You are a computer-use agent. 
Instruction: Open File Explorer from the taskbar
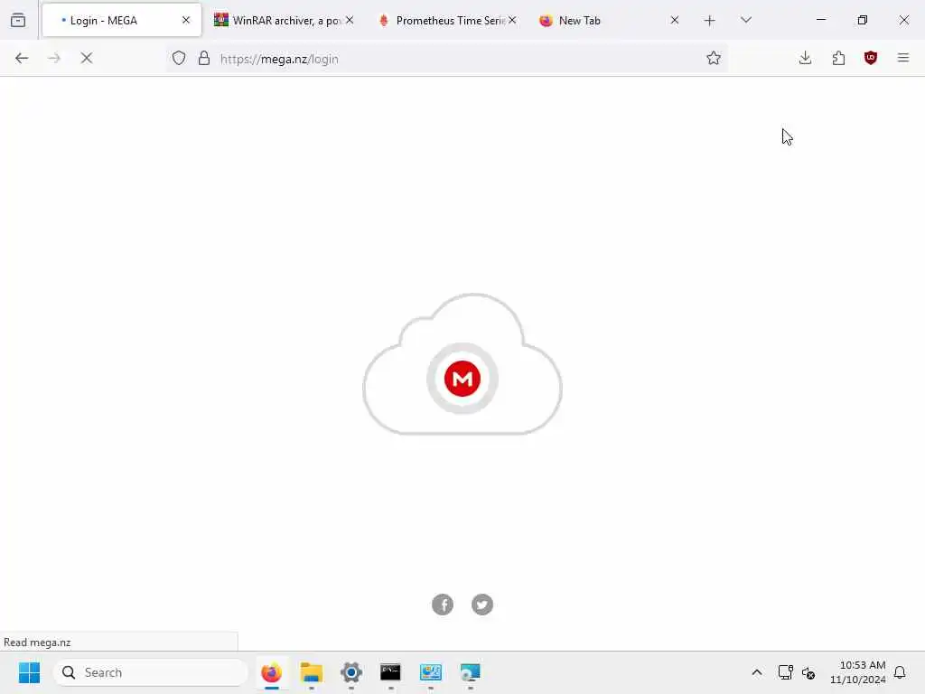(312, 672)
